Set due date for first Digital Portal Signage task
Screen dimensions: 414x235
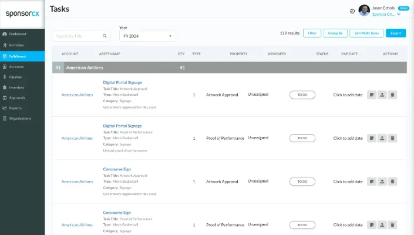pyautogui.click(x=348, y=95)
